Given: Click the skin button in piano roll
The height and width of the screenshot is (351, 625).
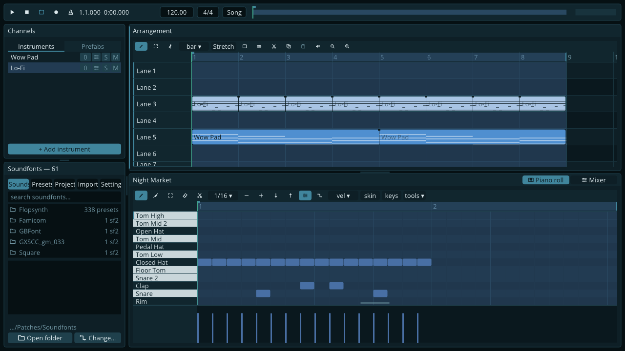Looking at the screenshot, I should tap(370, 195).
